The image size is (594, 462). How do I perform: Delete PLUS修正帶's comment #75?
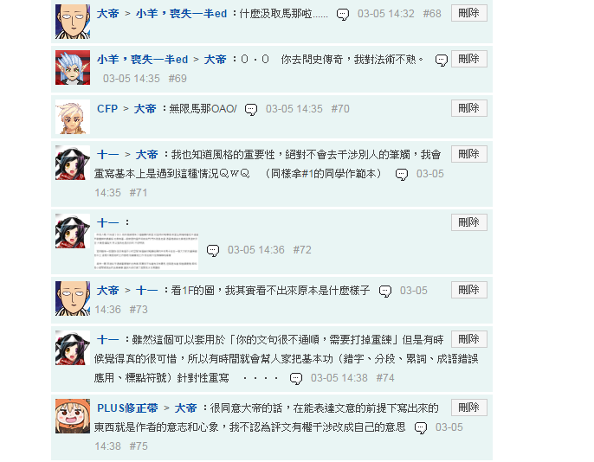[469, 407]
